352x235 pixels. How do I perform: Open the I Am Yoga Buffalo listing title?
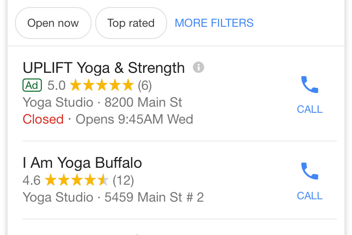(x=82, y=163)
